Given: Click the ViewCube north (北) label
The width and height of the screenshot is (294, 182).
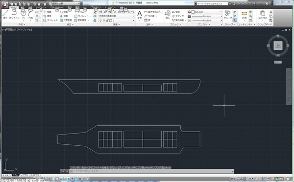Looking at the screenshot, I should click(x=278, y=36).
